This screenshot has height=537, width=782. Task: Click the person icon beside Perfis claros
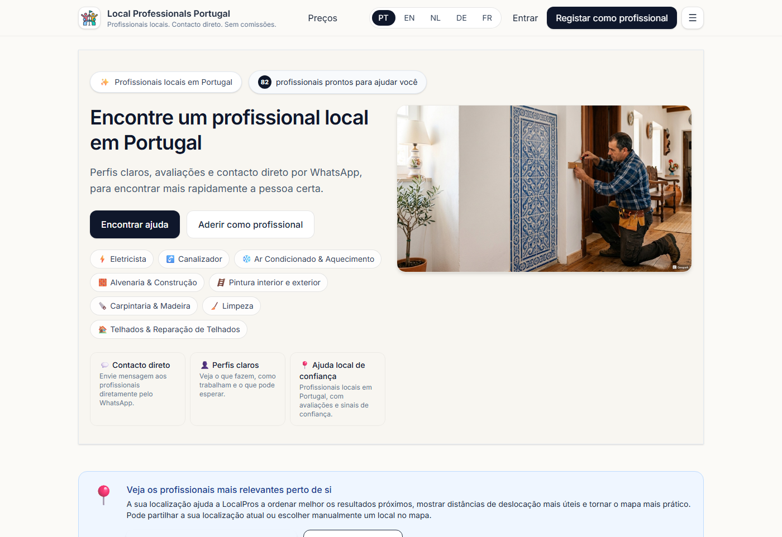[x=204, y=365]
